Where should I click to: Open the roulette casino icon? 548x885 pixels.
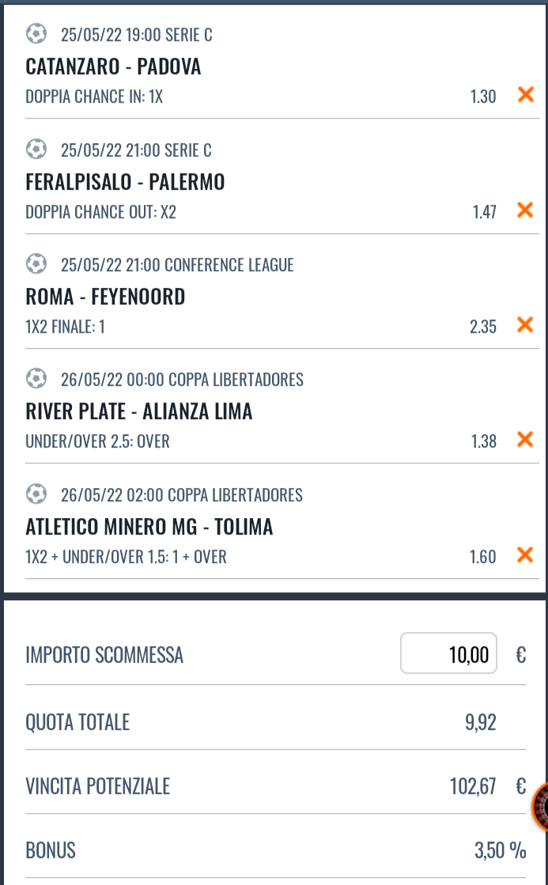click(541, 807)
